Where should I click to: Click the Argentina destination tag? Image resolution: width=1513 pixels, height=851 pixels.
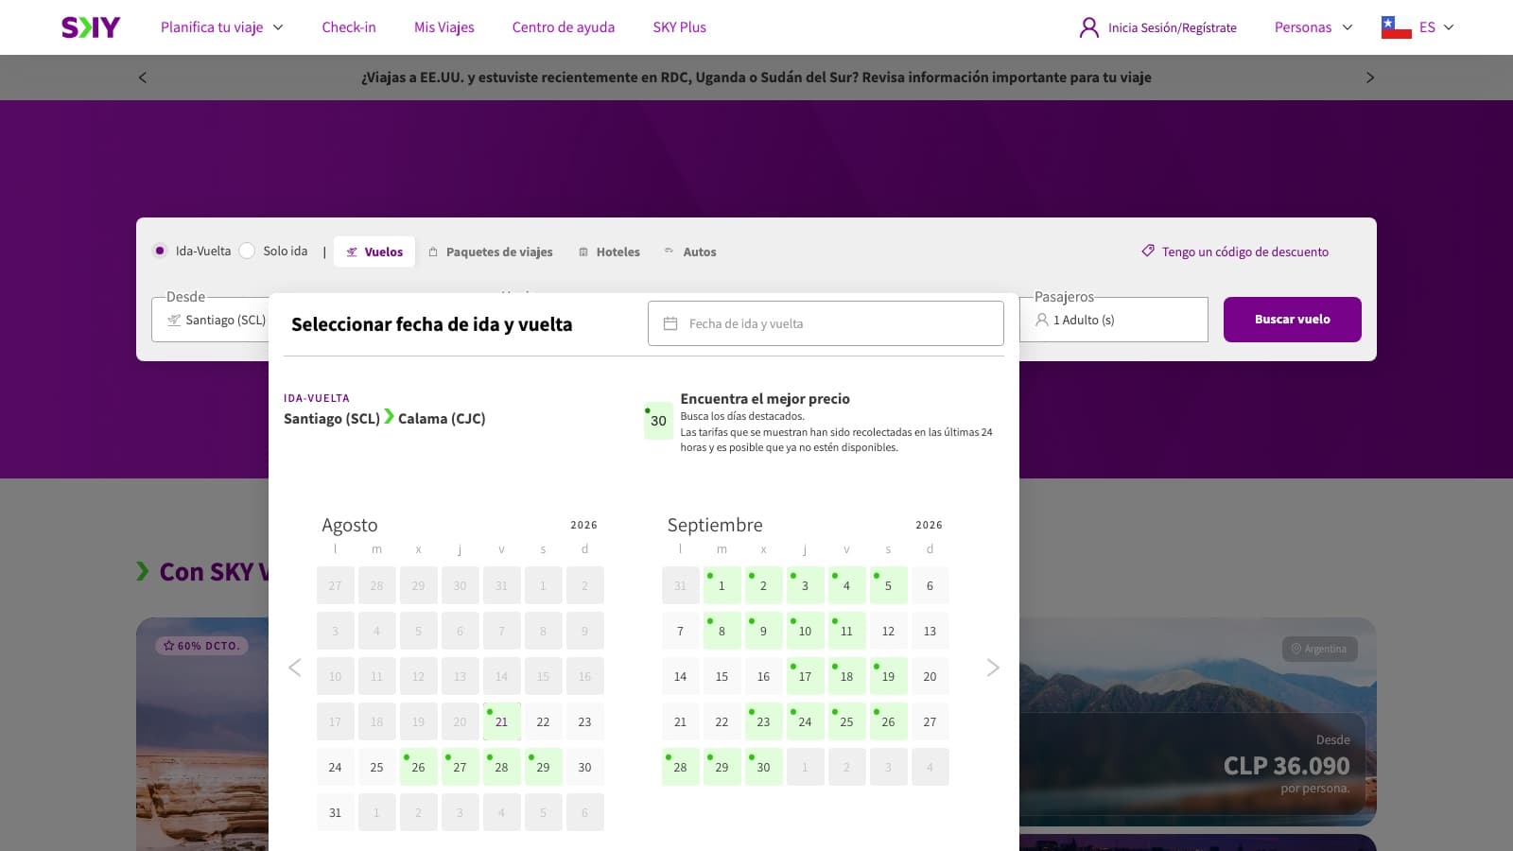pyautogui.click(x=1320, y=649)
